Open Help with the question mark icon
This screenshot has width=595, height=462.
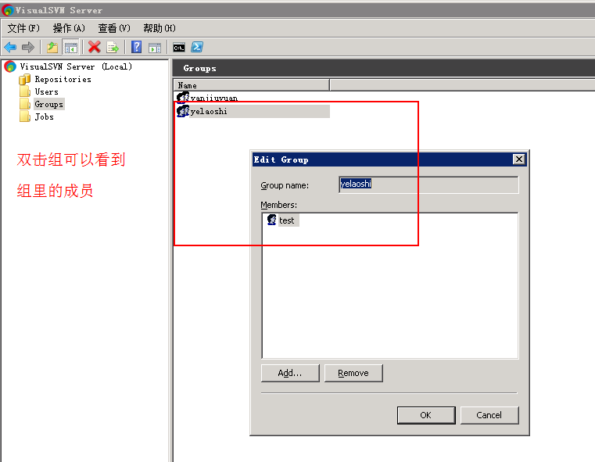137,47
